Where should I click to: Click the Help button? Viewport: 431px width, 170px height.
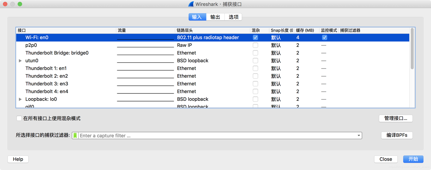click(x=18, y=159)
